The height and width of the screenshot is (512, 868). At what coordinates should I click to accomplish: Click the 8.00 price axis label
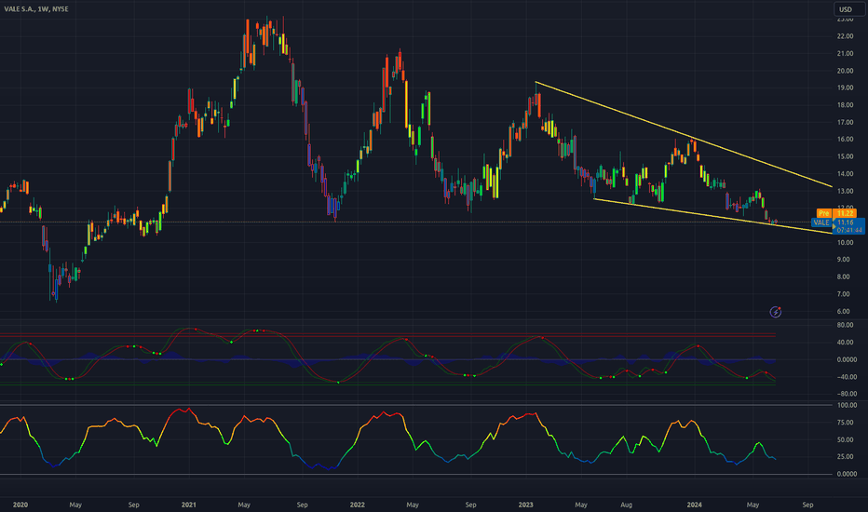[x=844, y=276]
